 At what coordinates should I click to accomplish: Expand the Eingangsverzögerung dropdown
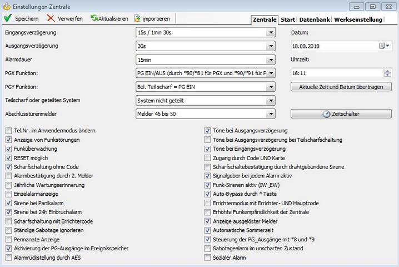pyautogui.click(x=271, y=33)
